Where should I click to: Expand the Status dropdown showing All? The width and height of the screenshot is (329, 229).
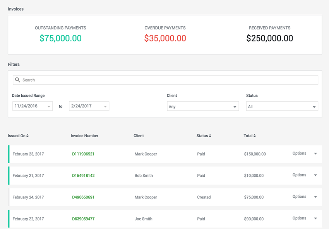(x=282, y=106)
